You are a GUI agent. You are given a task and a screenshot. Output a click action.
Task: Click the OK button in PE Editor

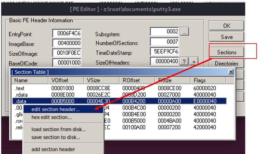tap(227, 26)
